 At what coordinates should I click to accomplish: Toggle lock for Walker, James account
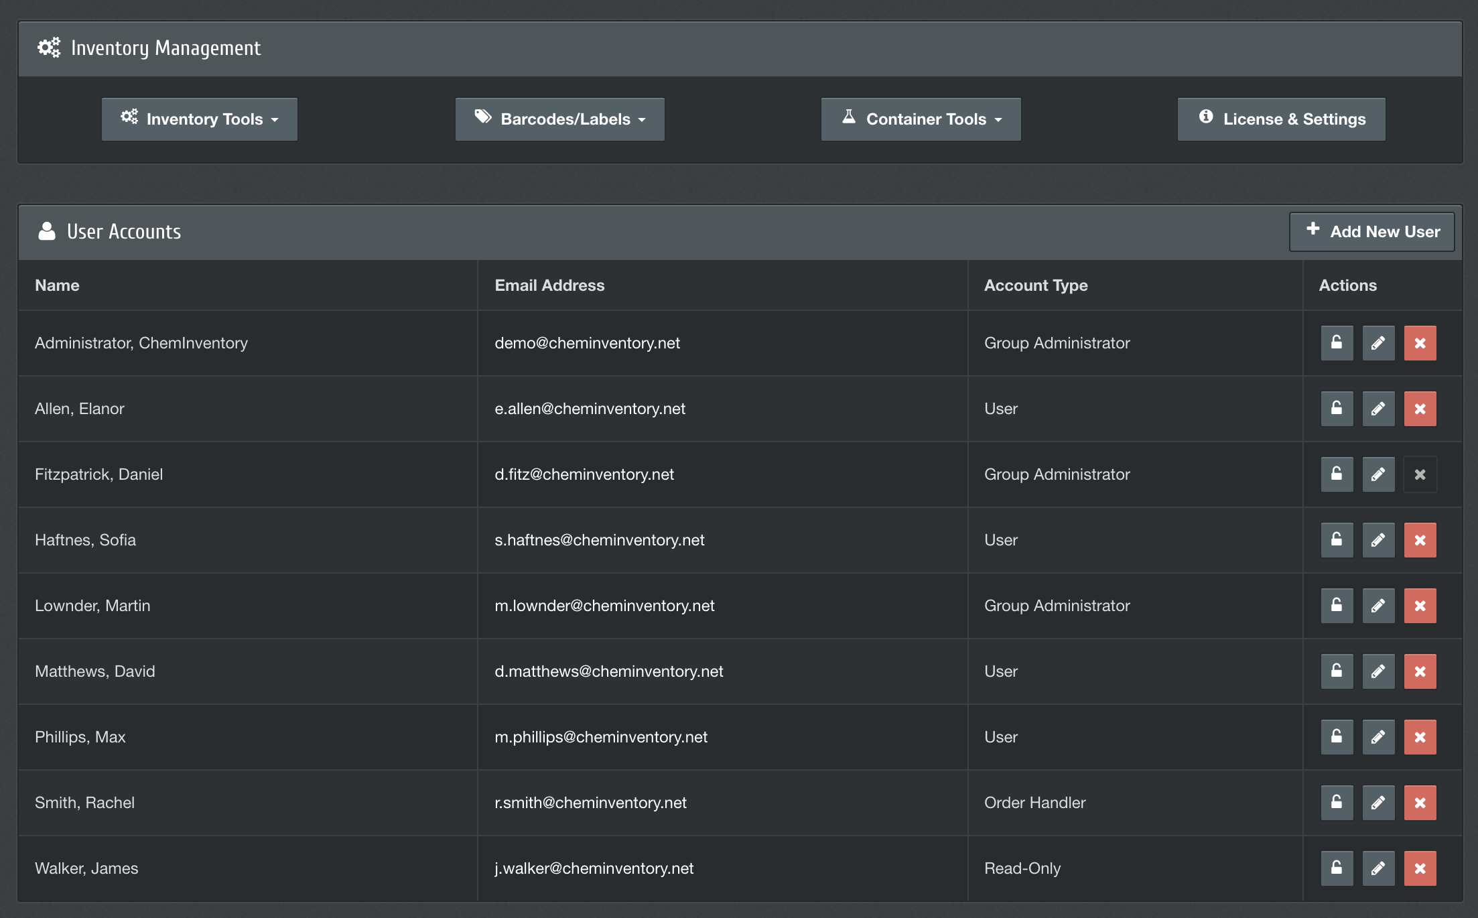click(1337, 868)
